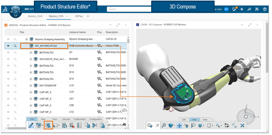Expand the M41T83ZMY6F node

(x=31, y=86)
